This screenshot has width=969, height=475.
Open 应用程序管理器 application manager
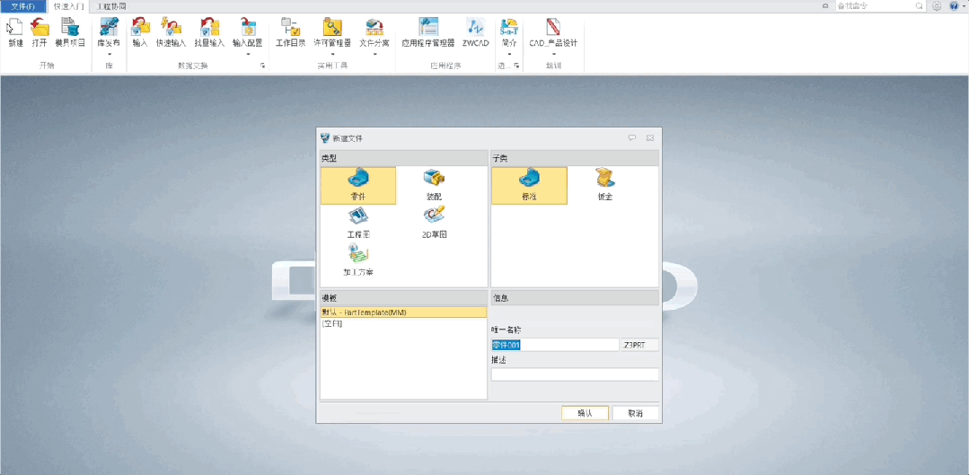(428, 32)
